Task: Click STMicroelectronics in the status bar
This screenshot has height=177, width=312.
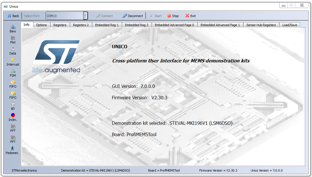Action: point(24,170)
